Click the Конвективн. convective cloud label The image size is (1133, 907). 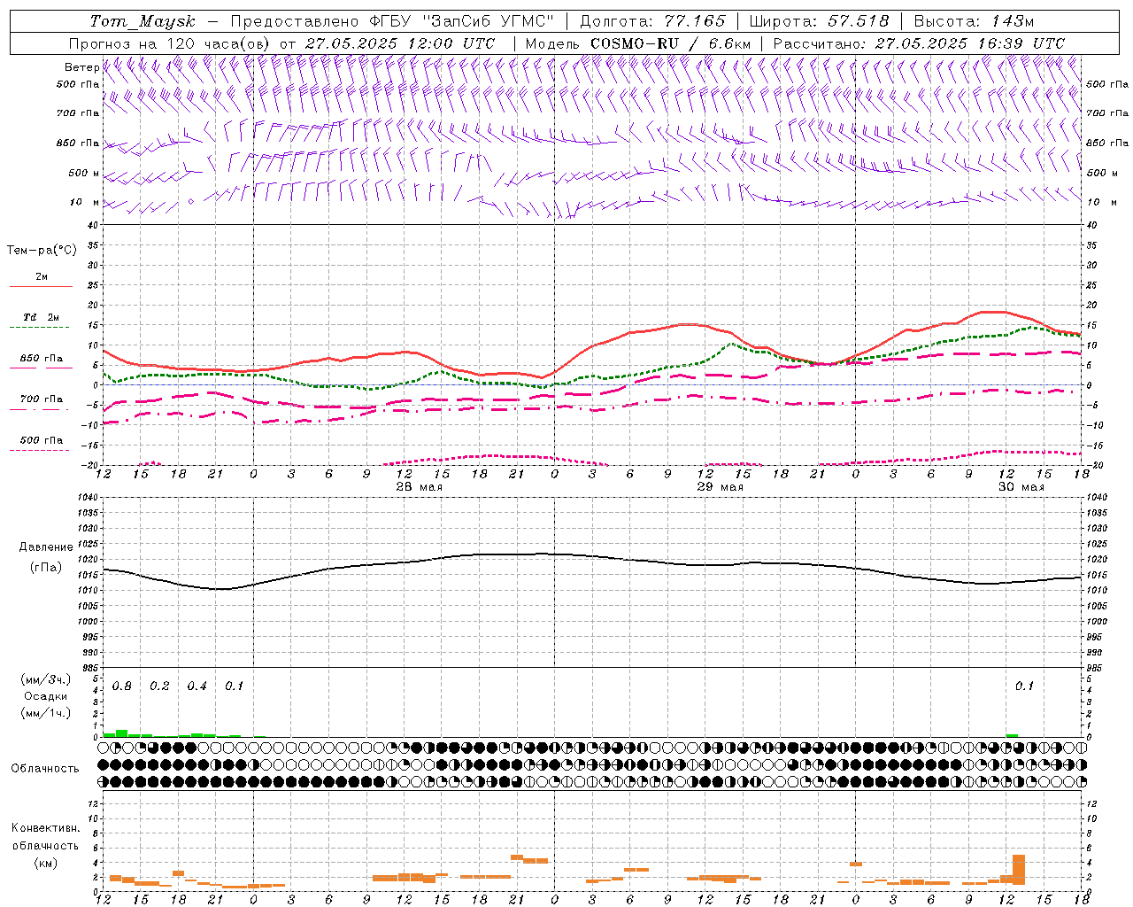pyautogui.click(x=45, y=828)
